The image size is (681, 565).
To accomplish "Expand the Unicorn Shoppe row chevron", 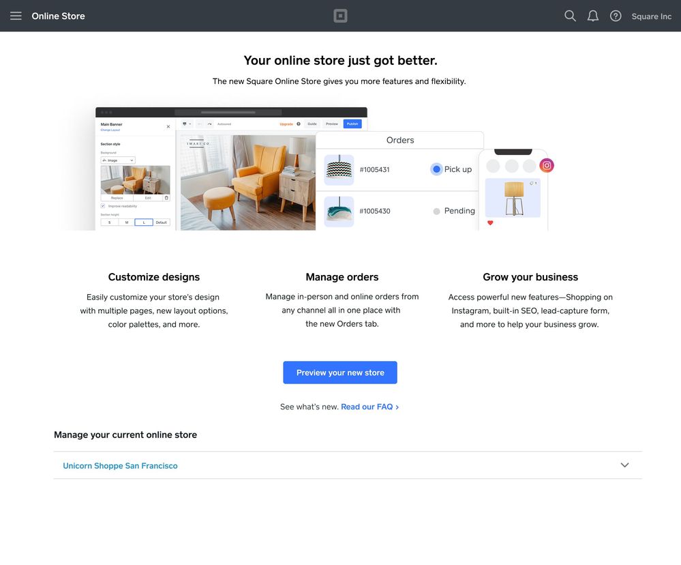I will 624,465.
